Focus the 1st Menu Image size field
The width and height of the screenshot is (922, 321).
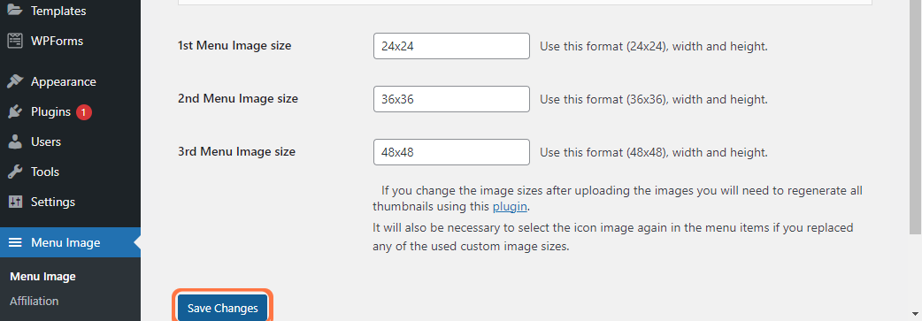(x=451, y=46)
